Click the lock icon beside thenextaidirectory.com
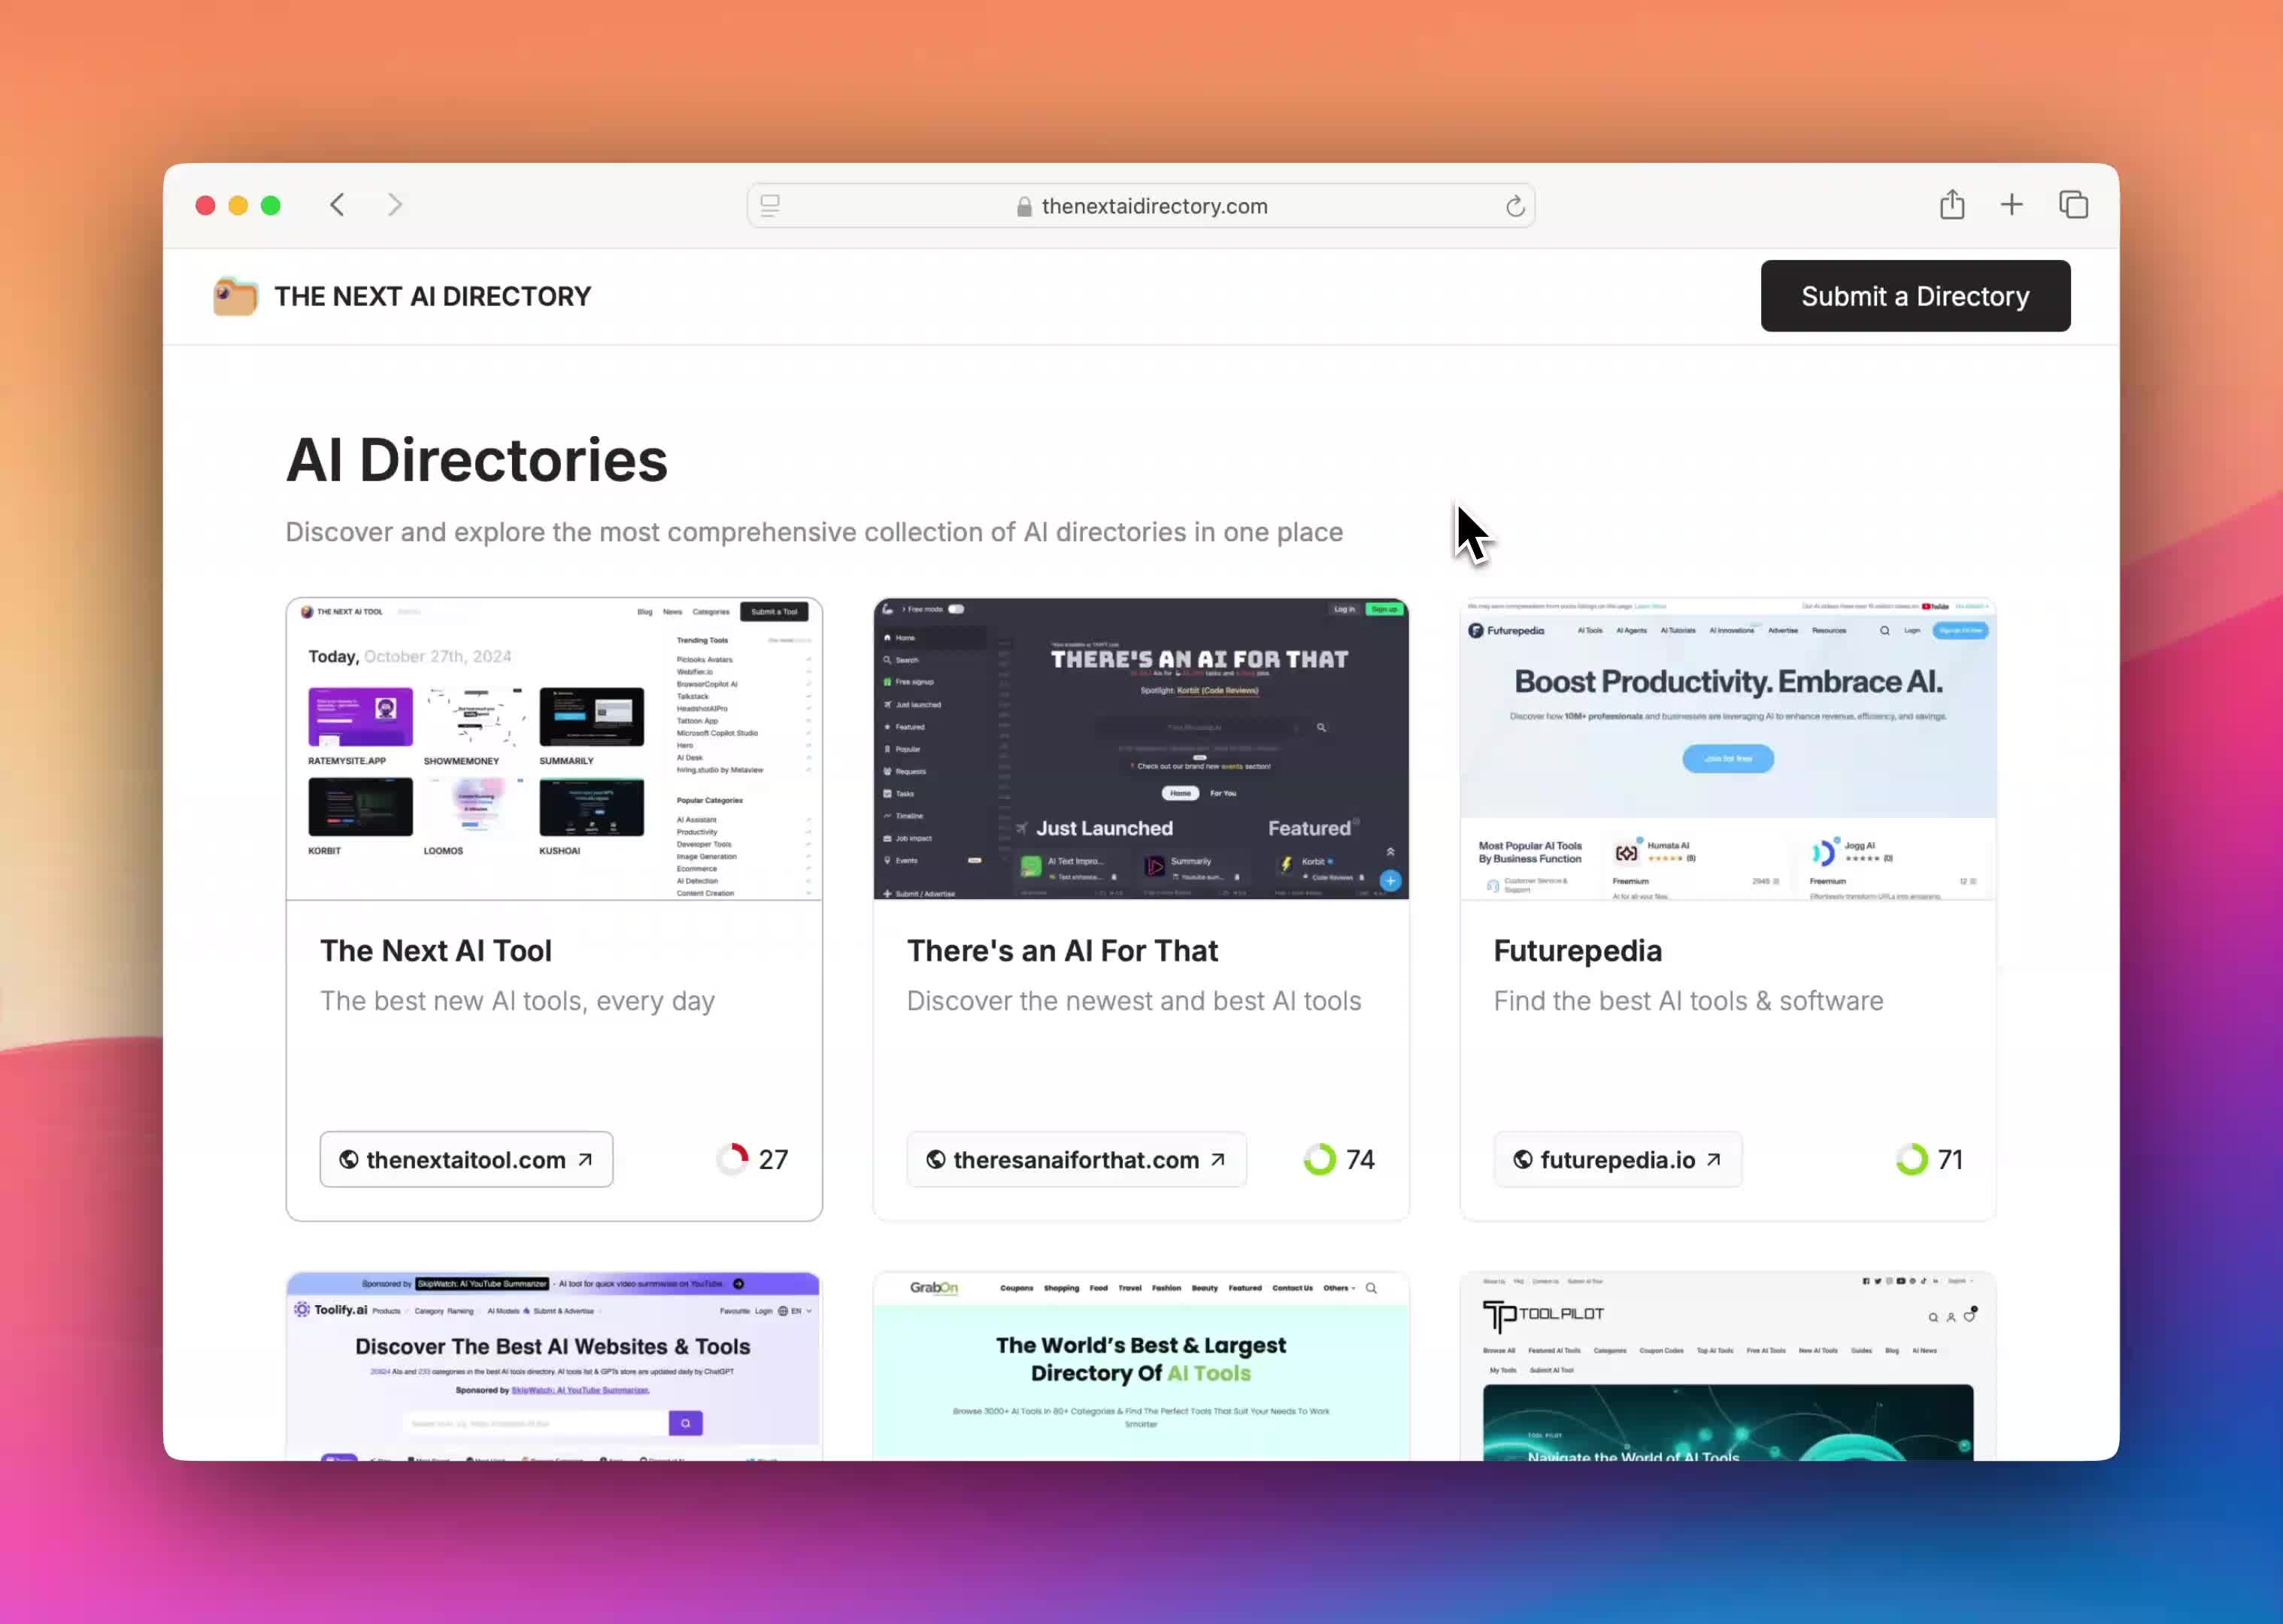This screenshot has height=1624, width=2283. pyautogui.click(x=1024, y=207)
